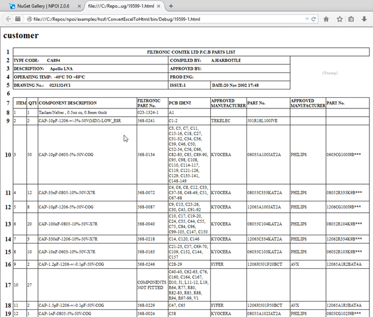Viewport: 373px width, 317px height.
Task: Bookmark this page with the star icon
Action: tap(340, 19)
